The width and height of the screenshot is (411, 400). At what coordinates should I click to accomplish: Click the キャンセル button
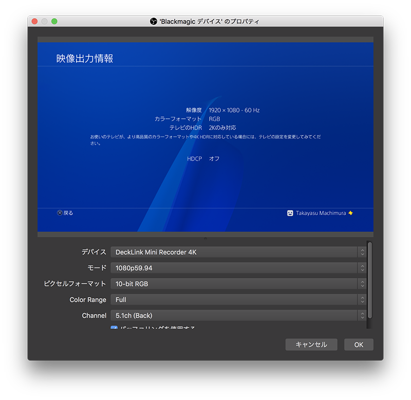pos(311,344)
